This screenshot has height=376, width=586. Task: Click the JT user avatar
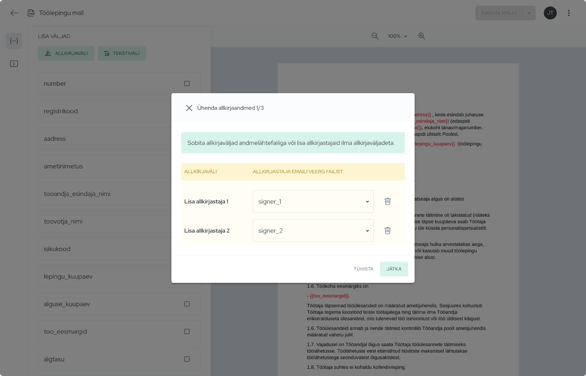tap(550, 13)
